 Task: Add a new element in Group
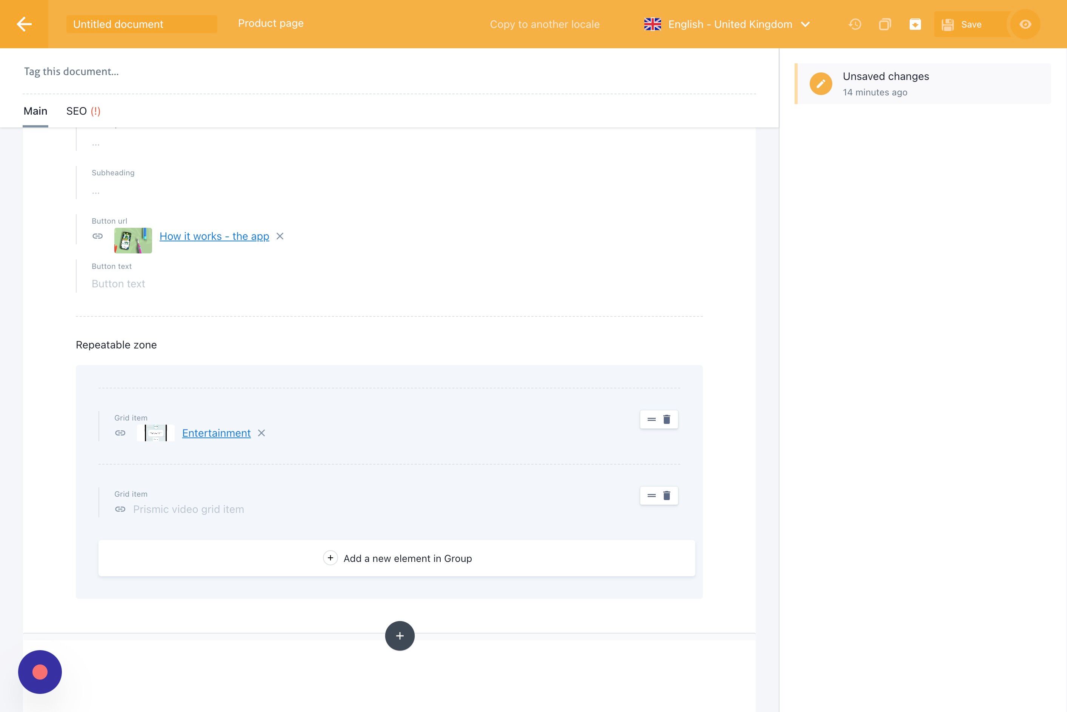coord(397,558)
